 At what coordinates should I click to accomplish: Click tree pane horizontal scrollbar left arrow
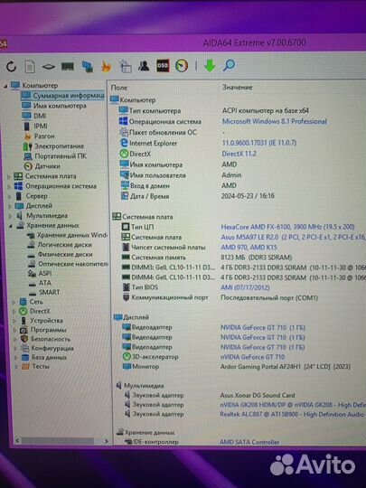[x=17, y=441]
